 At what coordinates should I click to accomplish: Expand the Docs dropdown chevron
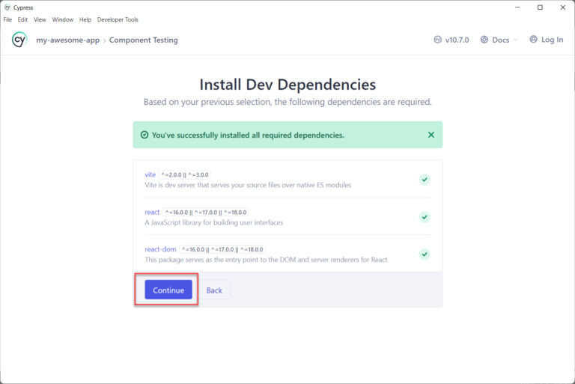516,40
